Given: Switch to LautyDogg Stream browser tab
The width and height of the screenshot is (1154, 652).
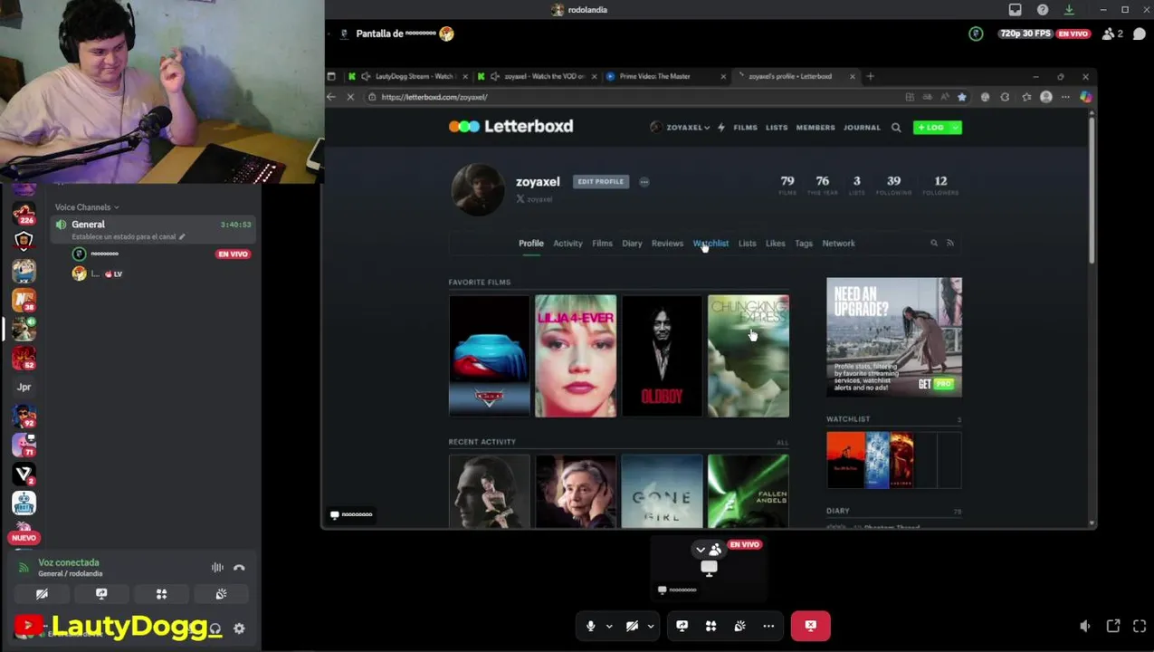Looking at the screenshot, I should [x=407, y=76].
